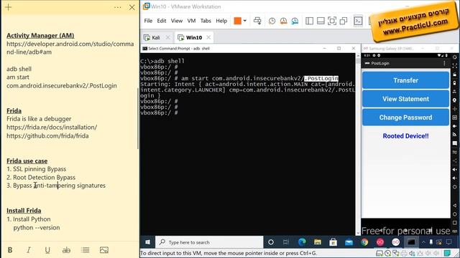Click the 'Frida use case' heading
Screen dimensions: 460x258
27,161
